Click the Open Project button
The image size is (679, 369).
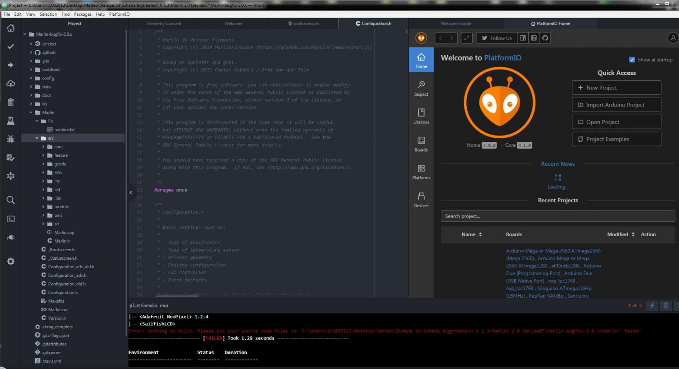(x=617, y=122)
